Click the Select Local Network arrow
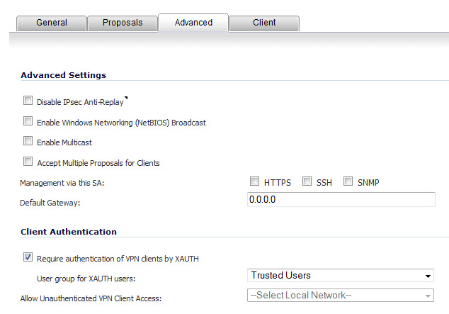This screenshot has height=314, width=449. point(428,296)
